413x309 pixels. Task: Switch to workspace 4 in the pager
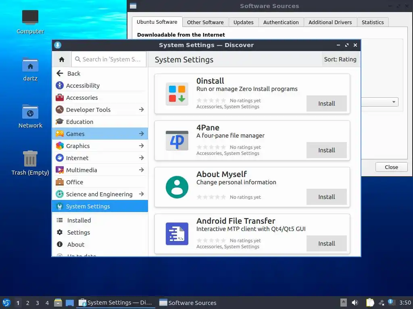coord(47,303)
